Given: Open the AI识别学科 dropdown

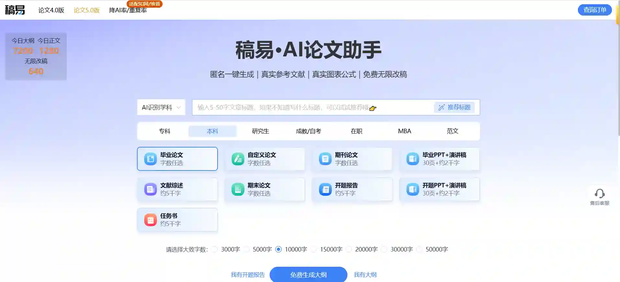Looking at the screenshot, I should [x=161, y=107].
